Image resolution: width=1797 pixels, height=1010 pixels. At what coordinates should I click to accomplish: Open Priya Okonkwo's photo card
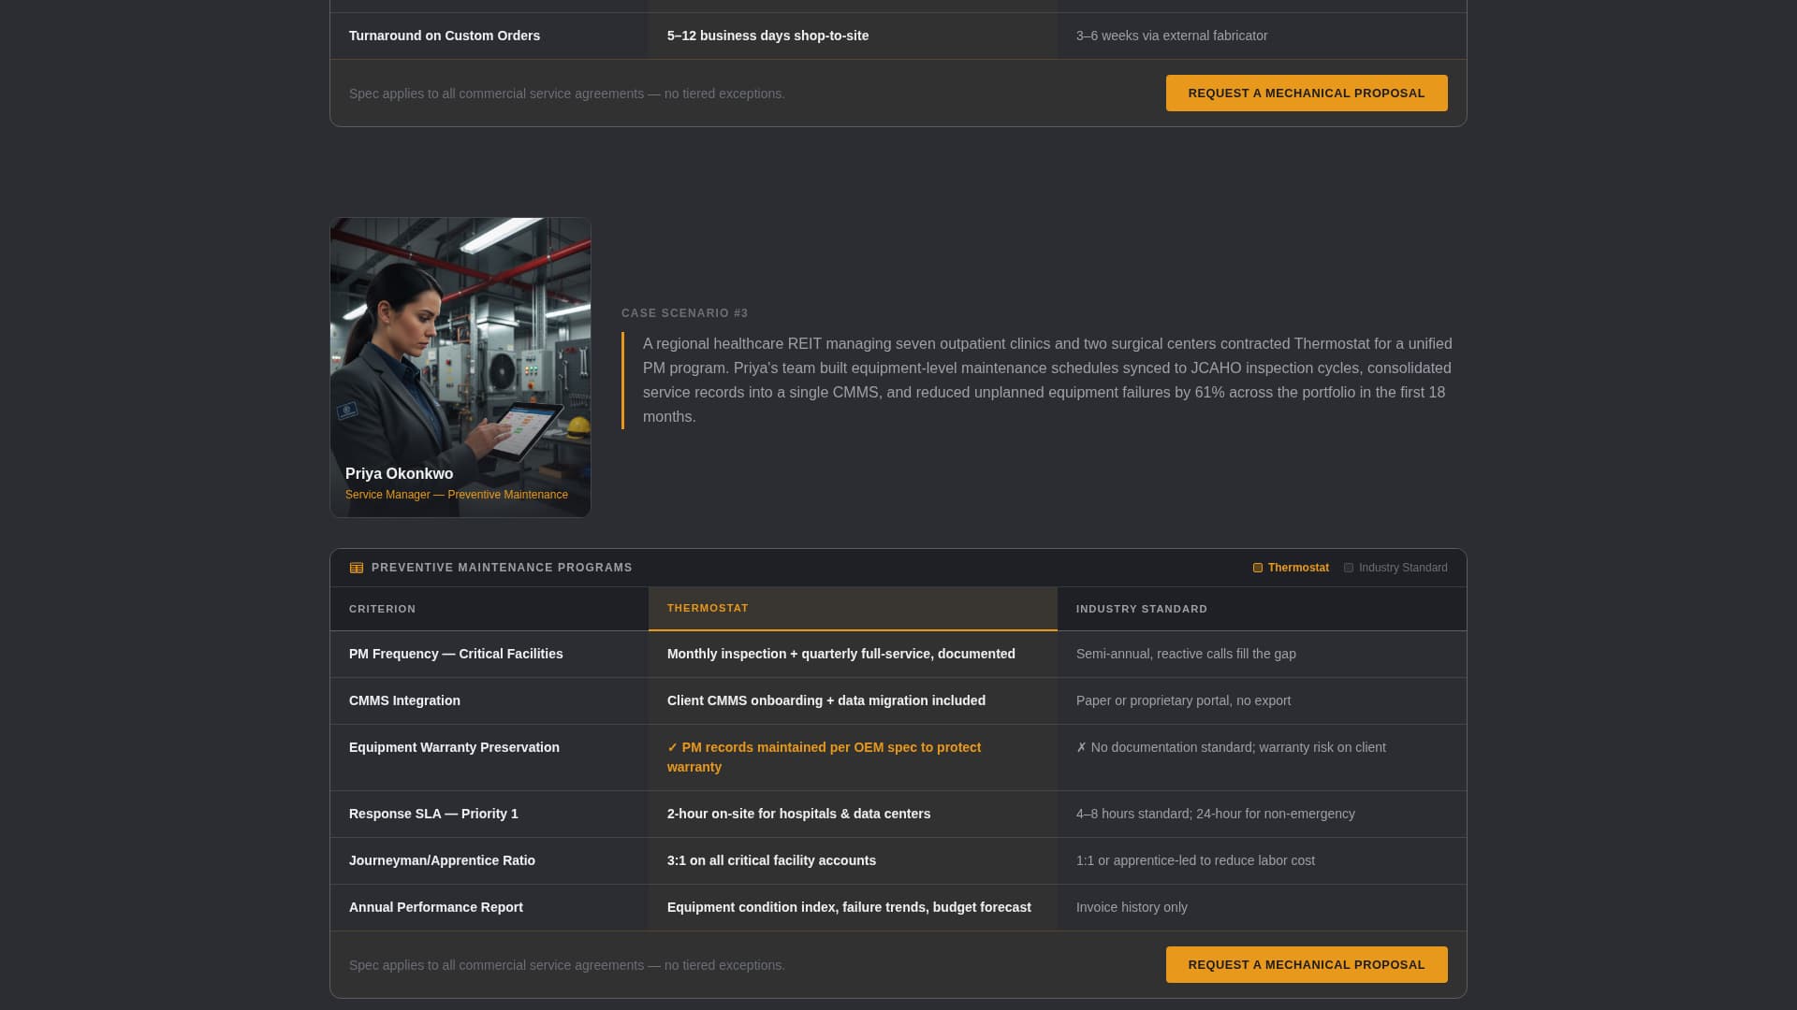(x=460, y=368)
